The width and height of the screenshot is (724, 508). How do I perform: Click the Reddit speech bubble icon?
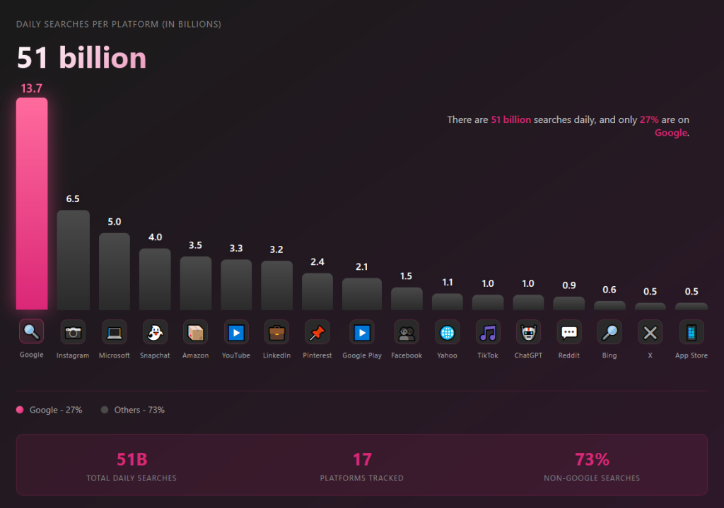click(569, 333)
